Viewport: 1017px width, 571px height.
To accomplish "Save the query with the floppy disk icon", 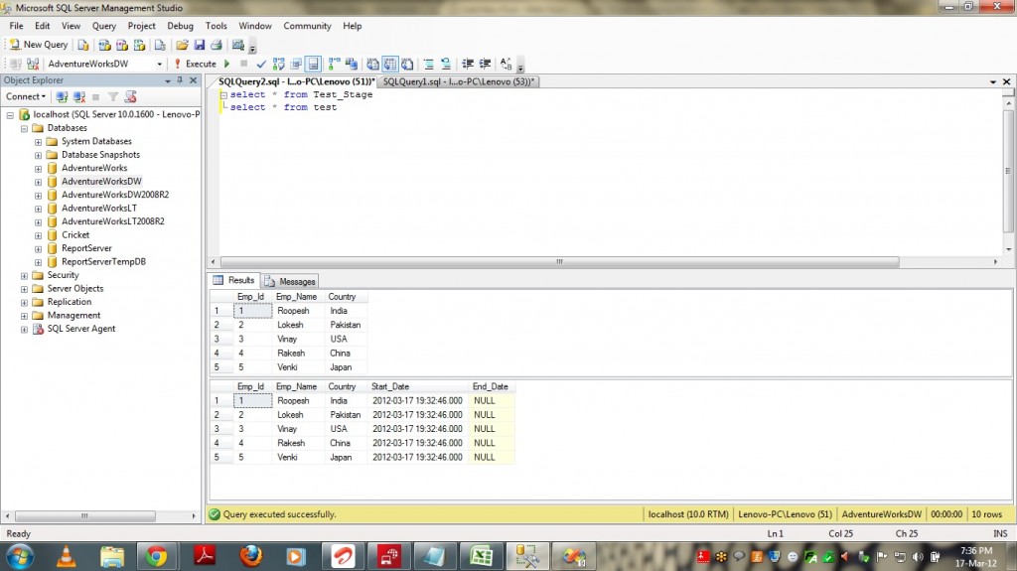I will click(199, 45).
